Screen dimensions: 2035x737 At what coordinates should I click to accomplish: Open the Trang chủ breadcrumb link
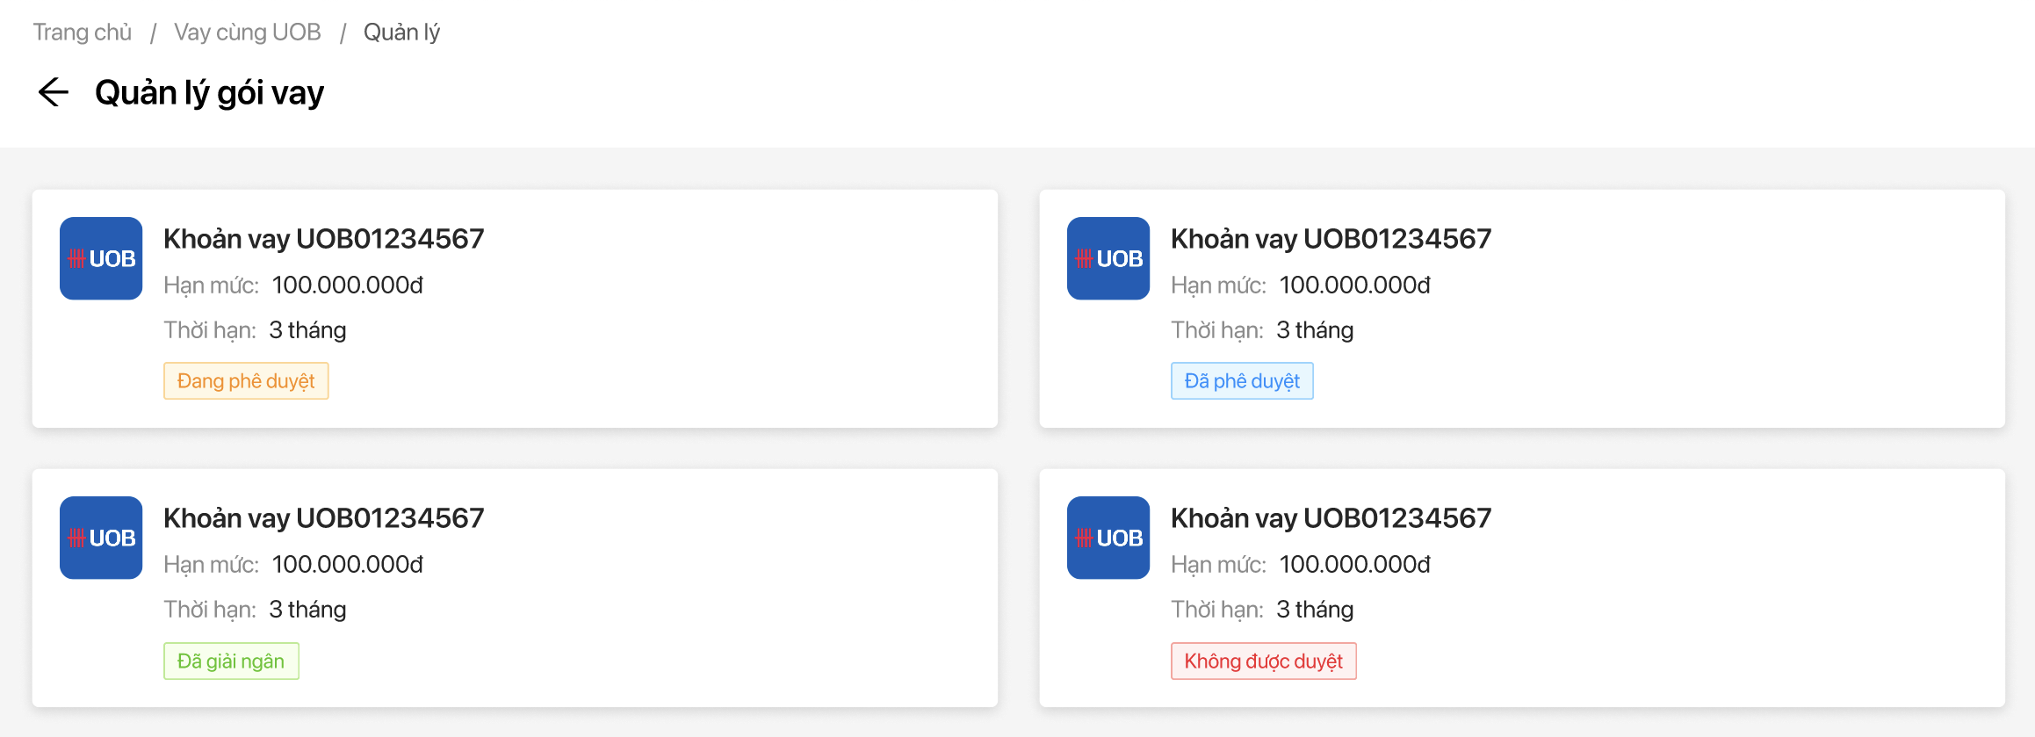coord(83,33)
